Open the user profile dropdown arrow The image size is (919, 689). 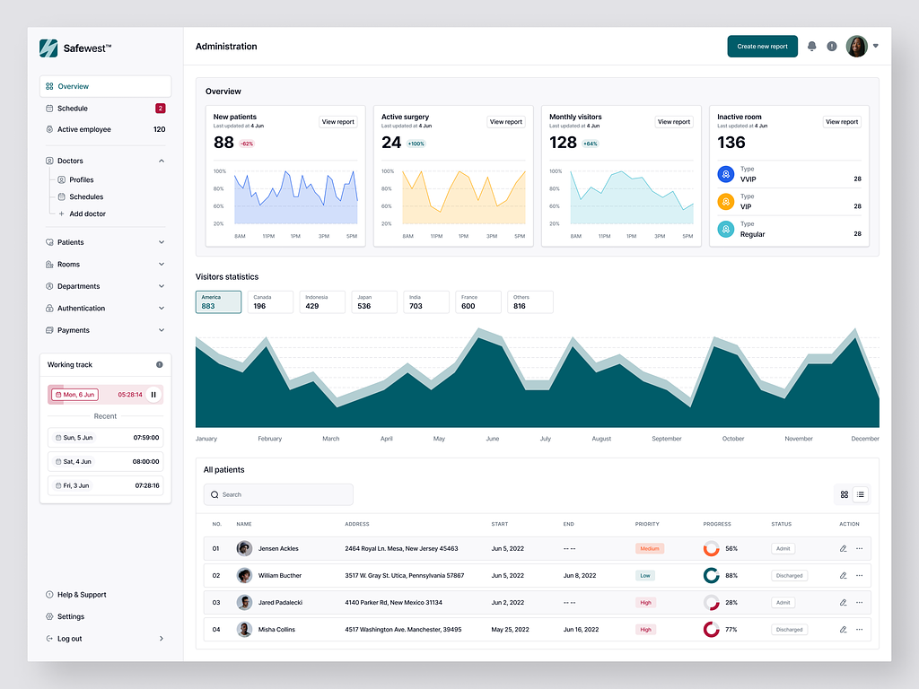876,47
